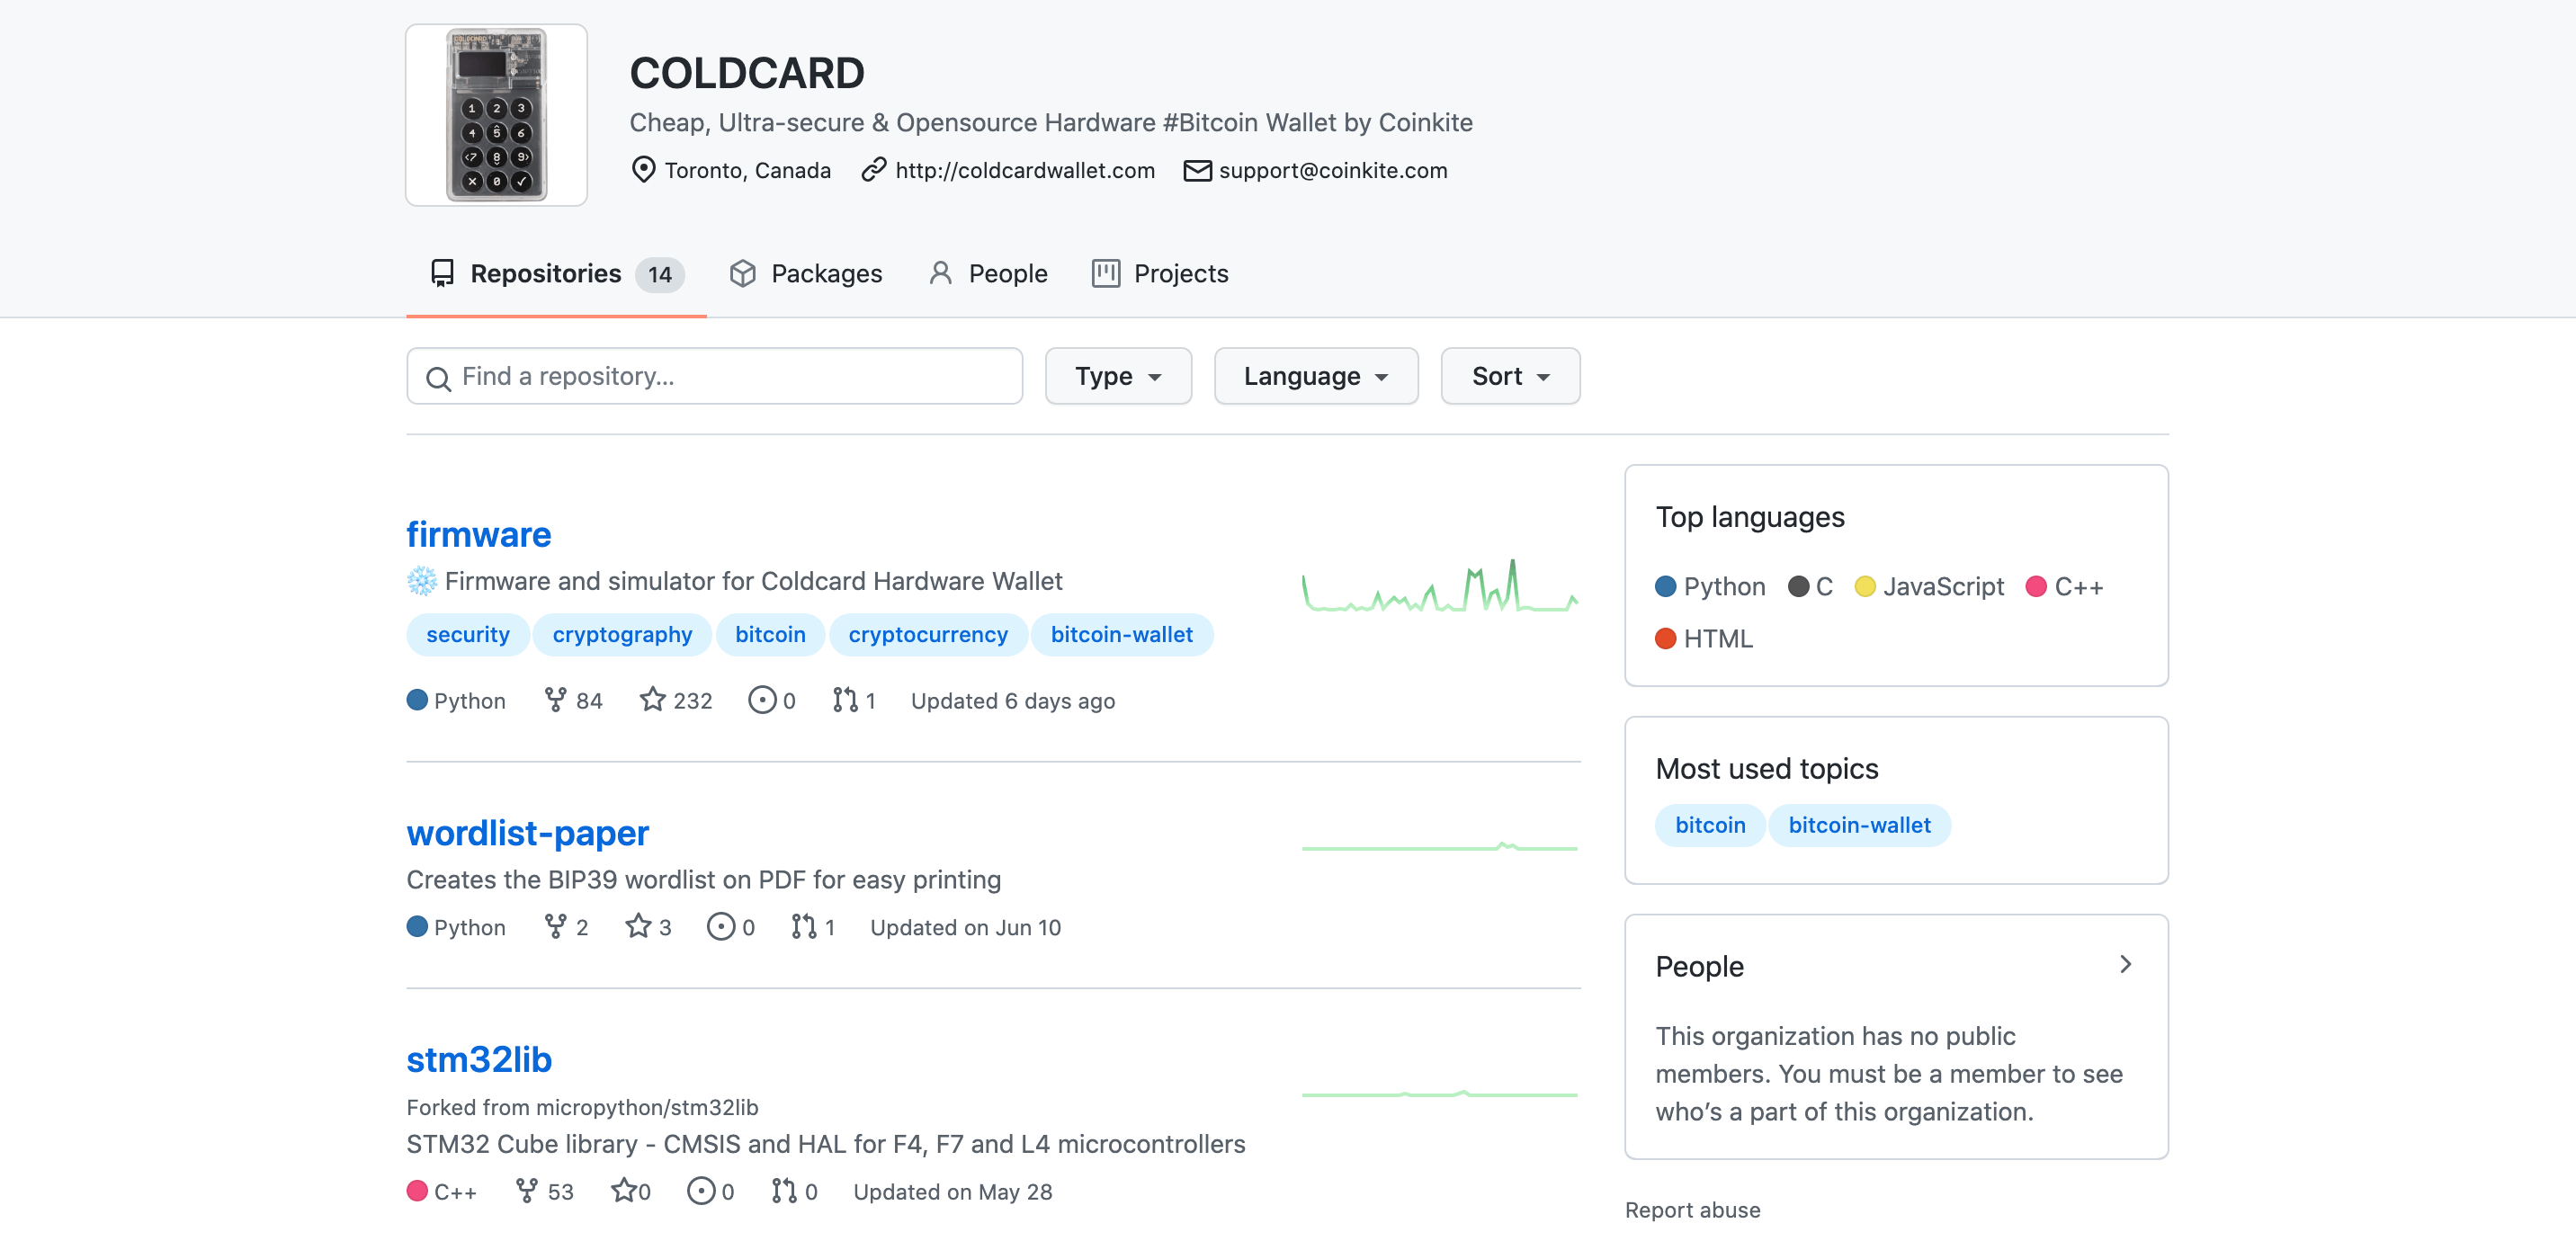Follow the micropython/stm32lib forked-from link
The image size is (2576, 1241).
tap(647, 1108)
